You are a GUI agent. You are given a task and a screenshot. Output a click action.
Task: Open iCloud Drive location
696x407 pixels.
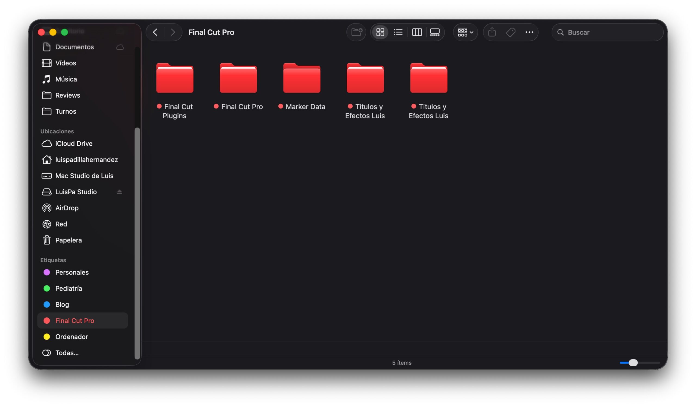(83, 144)
